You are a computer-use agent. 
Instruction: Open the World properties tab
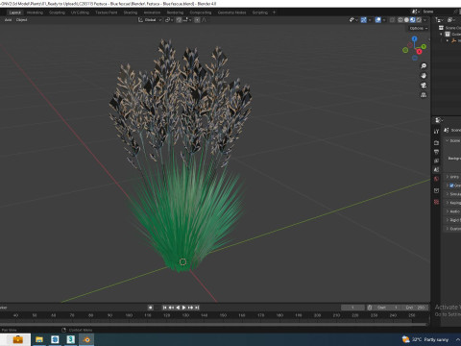[436, 179]
